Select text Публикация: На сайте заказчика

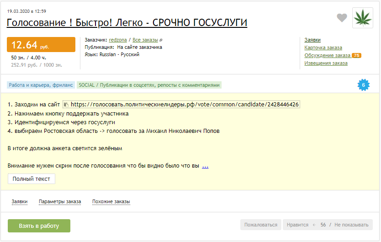tap(123, 47)
